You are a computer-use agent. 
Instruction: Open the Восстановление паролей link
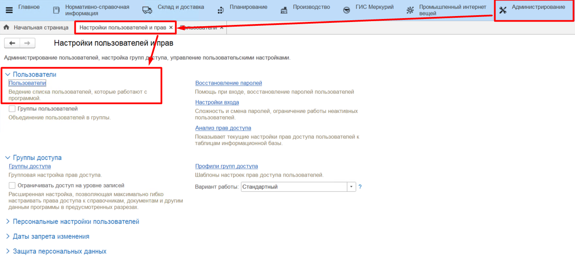pyautogui.click(x=228, y=83)
